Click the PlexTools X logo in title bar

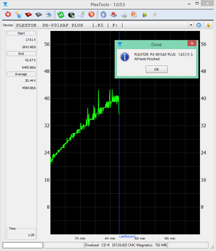5,4
